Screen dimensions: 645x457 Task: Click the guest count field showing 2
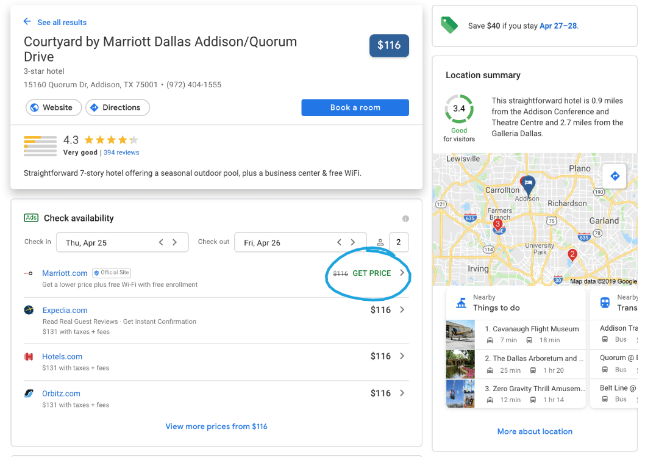(x=399, y=242)
